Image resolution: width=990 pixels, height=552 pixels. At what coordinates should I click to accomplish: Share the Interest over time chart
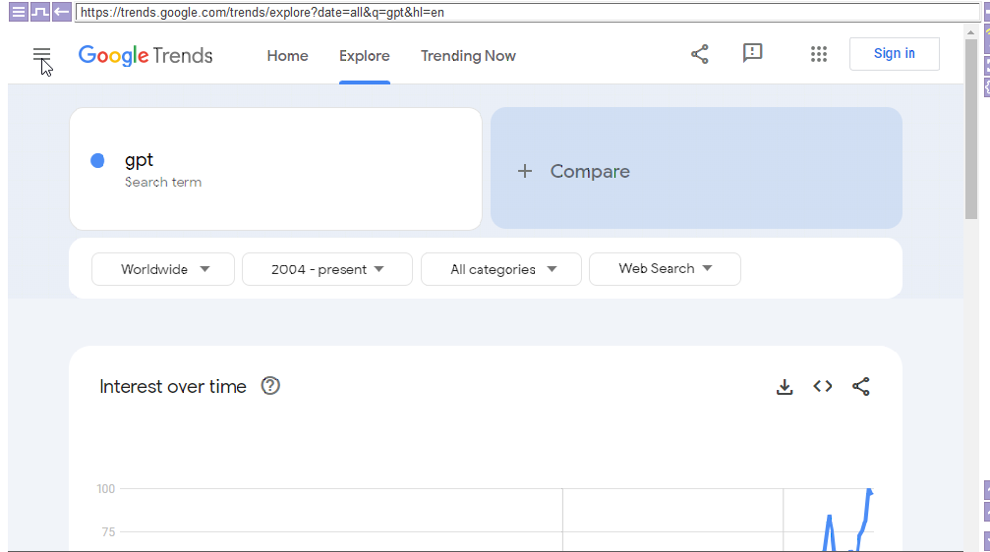861,387
